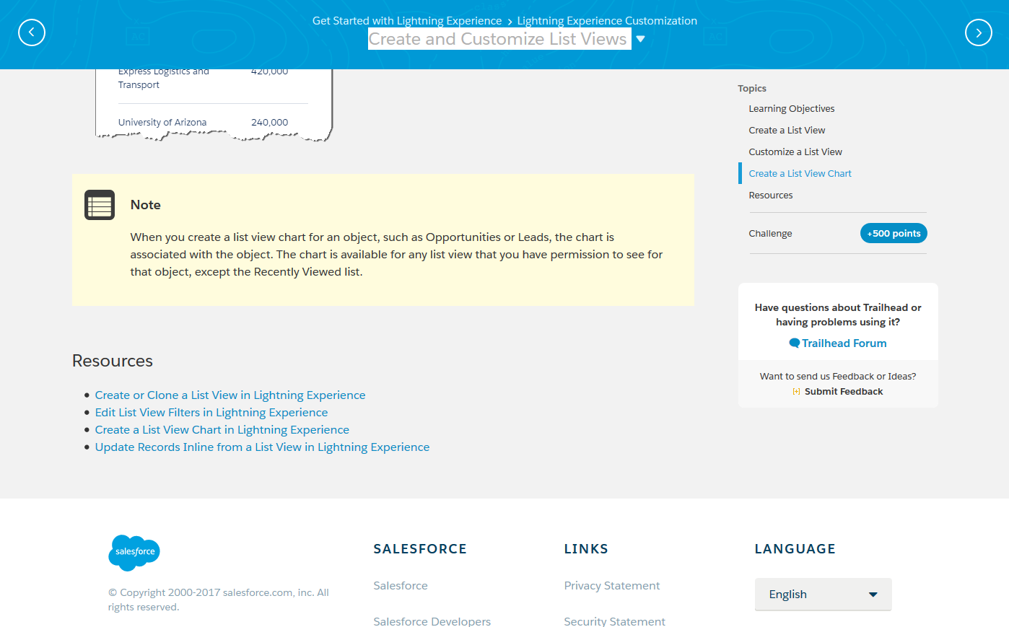Open Salesforce Developers footer link
This screenshot has width=1009, height=627.
pos(432,621)
